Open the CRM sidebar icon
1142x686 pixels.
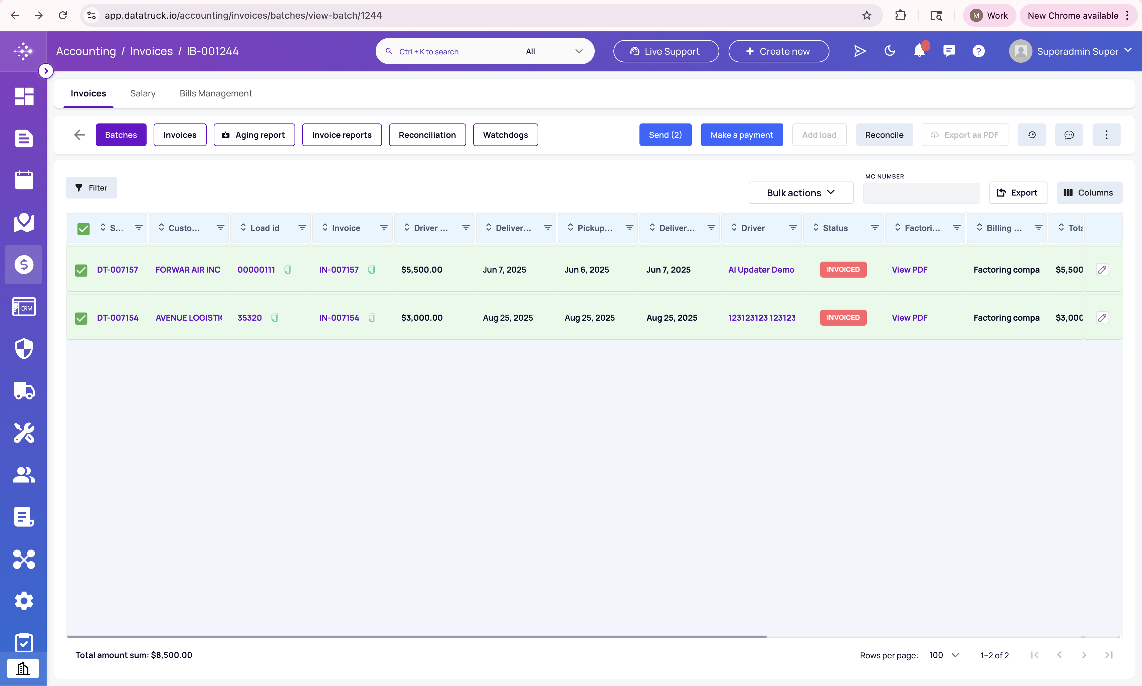tap(24, 307)
